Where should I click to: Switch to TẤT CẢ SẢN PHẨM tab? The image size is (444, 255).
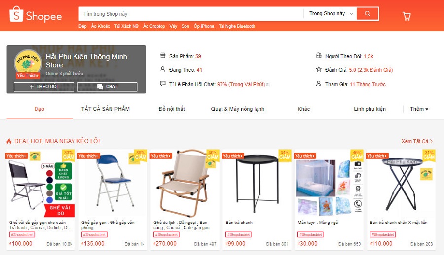tap(106, 109)
